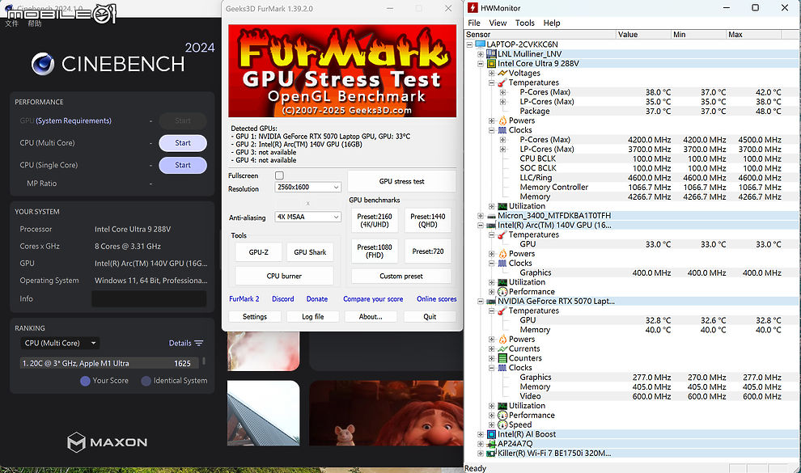The height and width of the screenshot is (473, 801).
Task: Open the Tools menu in HWMonitor
Action: [x=524, y=23]
